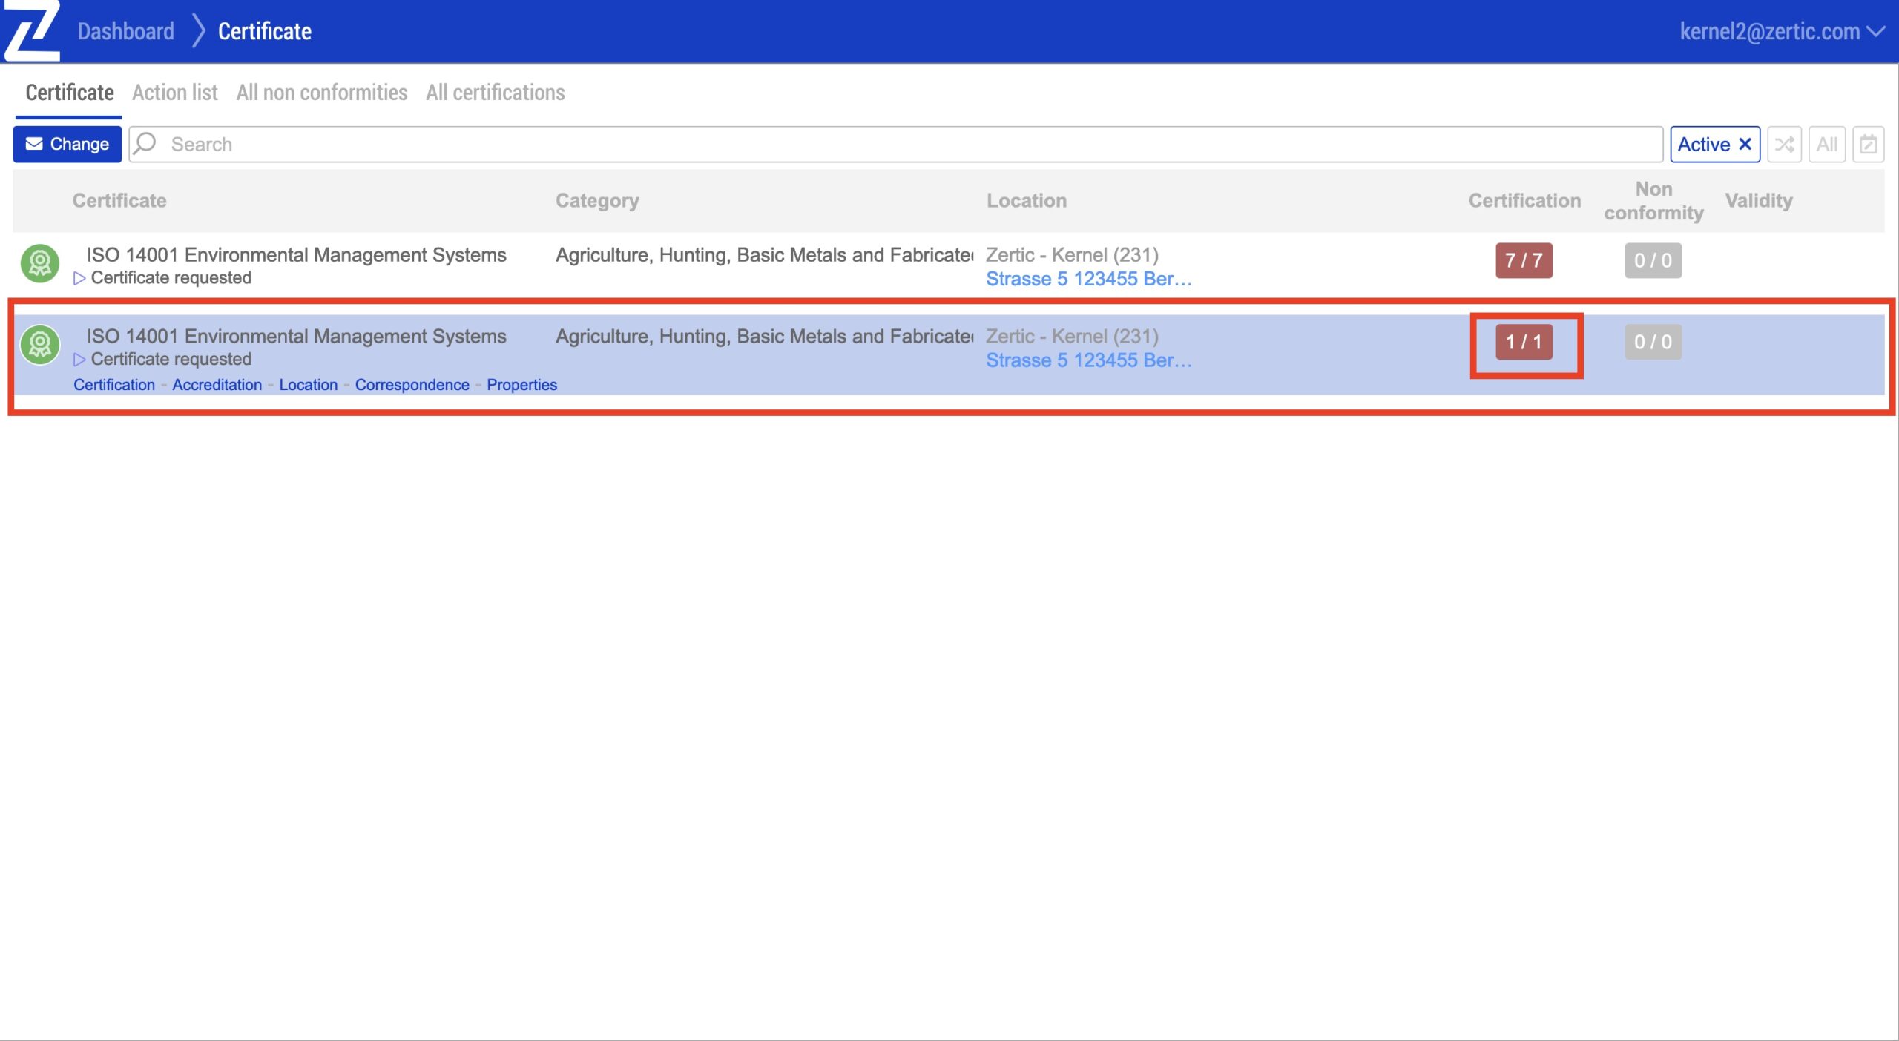
Task: Click the red 1 / 1 certification badge
Action: coord(1524,342)
